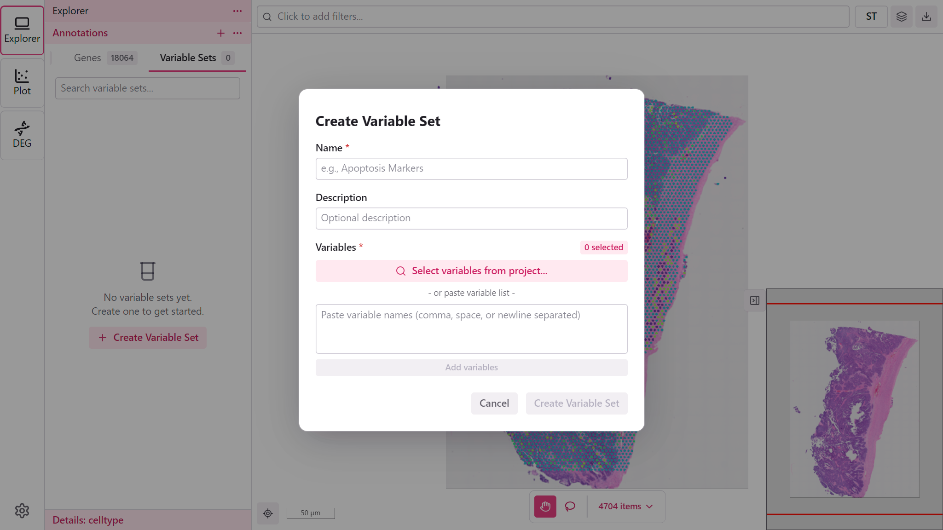This screenshot has width=943, height=530.
Task: Open the DEG analysis panel
Action: tap(22, 135)
